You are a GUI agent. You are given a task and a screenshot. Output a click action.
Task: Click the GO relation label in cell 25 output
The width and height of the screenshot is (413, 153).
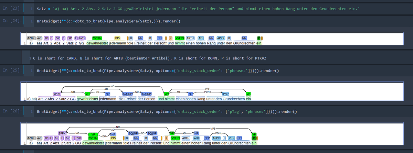click(137, 92)
